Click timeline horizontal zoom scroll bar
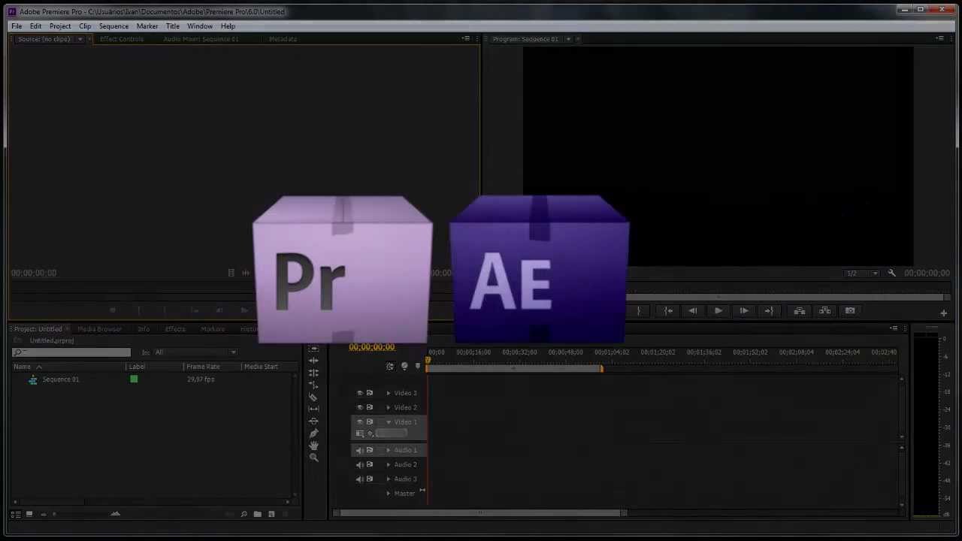 point(480,513)
